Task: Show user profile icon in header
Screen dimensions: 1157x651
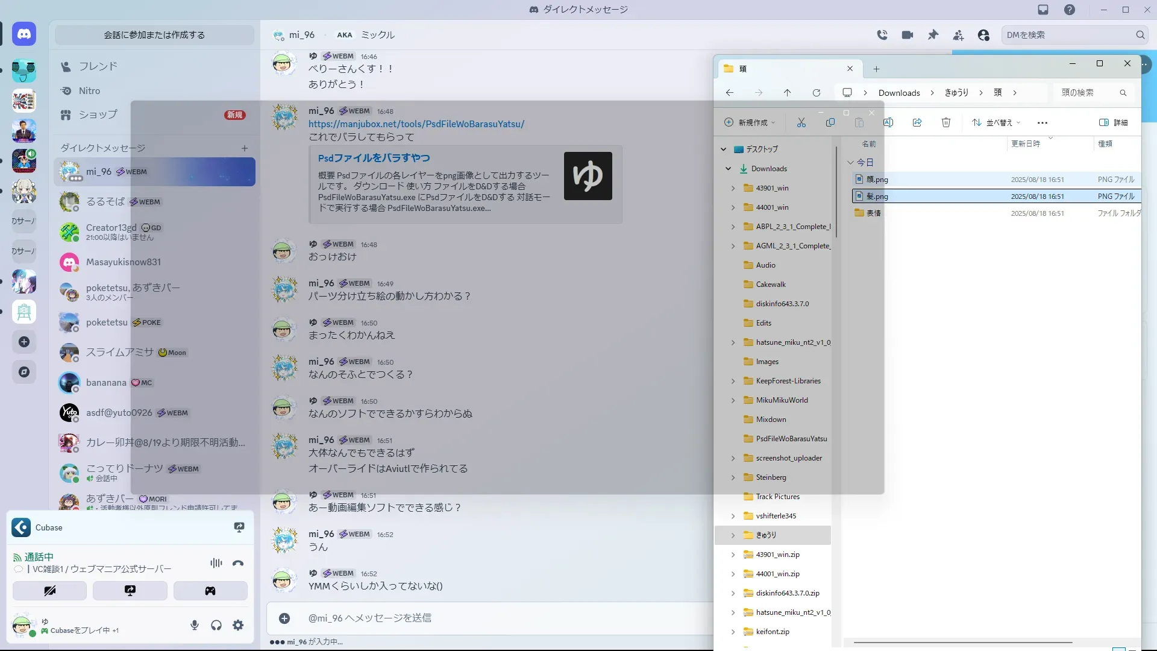Action: (983, 35)
